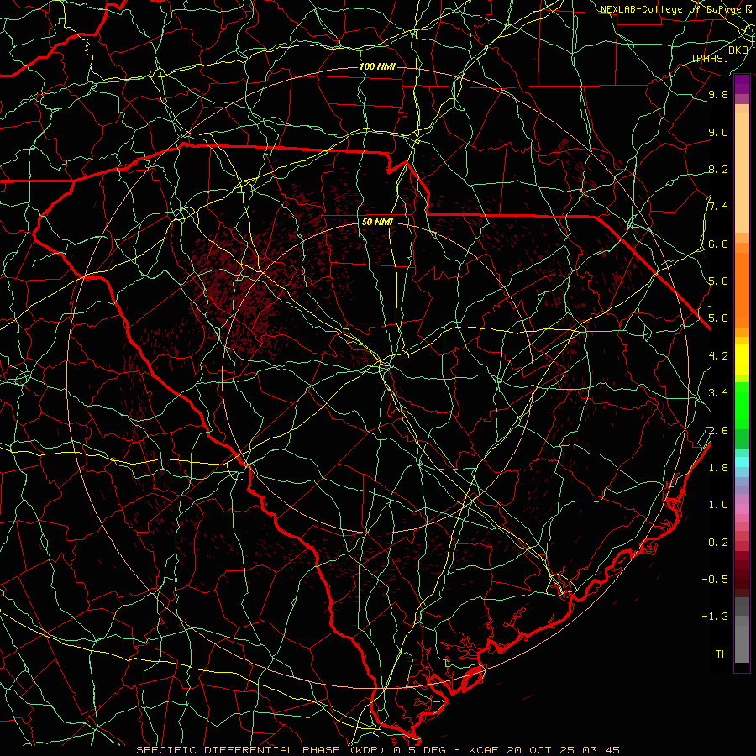The width and height of the screenshot is (756, 756).
Task: Click the "DKD" label above the color scale
Action: tap(738, 50)
